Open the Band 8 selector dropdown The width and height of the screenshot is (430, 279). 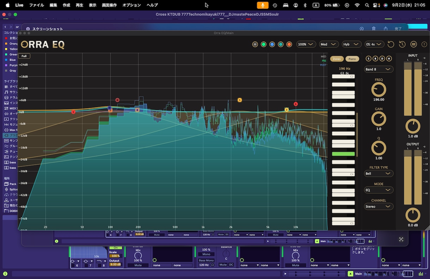pyautogui.click(x=379, y=69)
